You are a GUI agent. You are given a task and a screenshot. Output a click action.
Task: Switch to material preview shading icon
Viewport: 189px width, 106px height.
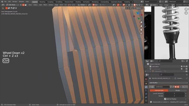[137, 5]
